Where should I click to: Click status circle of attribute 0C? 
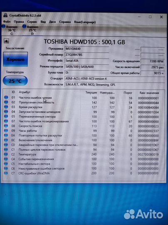(6, 140)
